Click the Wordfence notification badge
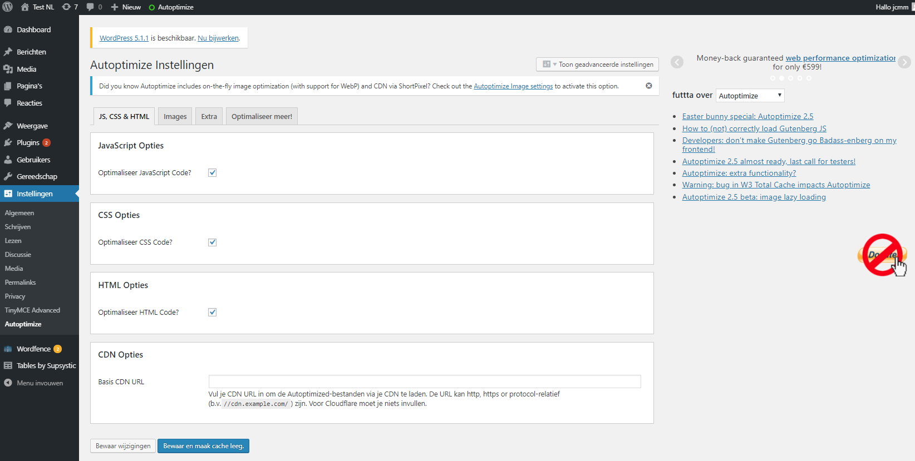The height and width of the screenshot is (461, 915). (x=57, y=349)
